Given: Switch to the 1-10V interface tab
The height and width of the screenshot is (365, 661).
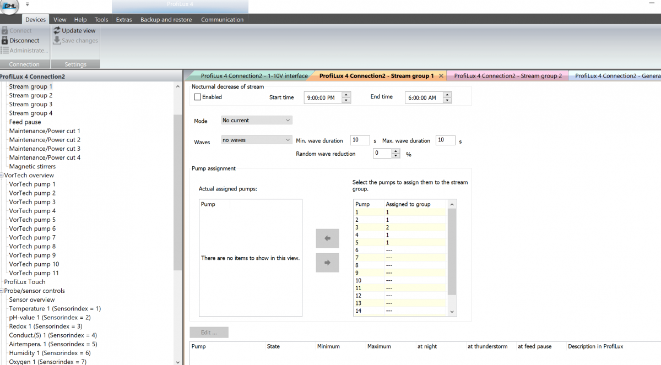Looking at the screenshot, I should coord(254,76).
